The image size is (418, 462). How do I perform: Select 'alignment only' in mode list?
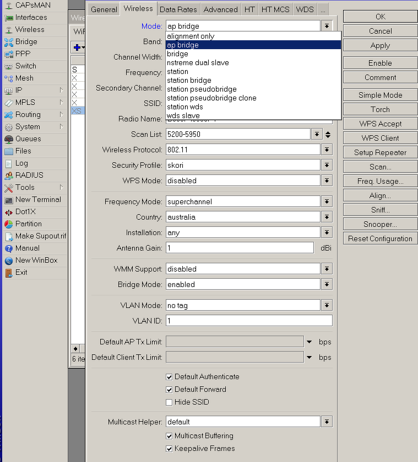coord(253,36)
